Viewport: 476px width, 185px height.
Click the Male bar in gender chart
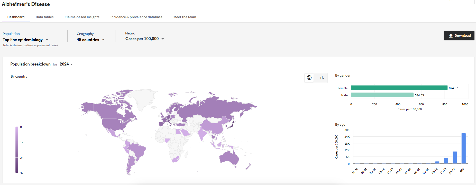click(382, 95)
